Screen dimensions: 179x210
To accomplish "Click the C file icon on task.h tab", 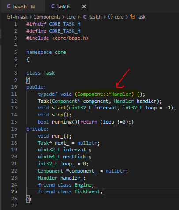I will 53,6.
